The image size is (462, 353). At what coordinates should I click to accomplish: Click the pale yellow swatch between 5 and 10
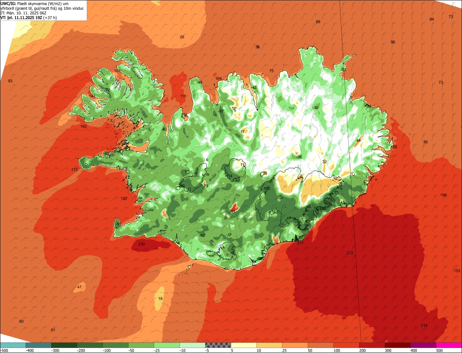244,345
